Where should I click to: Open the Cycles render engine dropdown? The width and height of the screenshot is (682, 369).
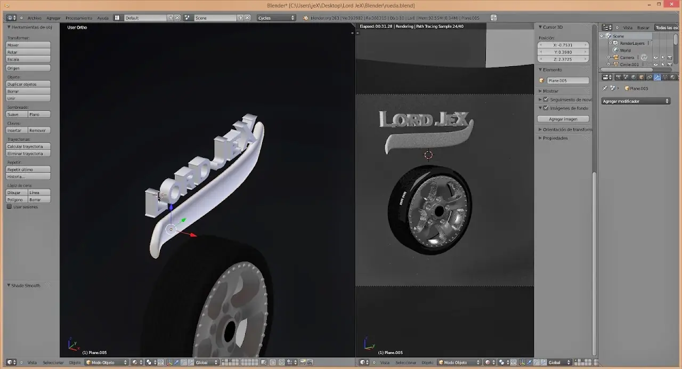(x=276, y=18)
